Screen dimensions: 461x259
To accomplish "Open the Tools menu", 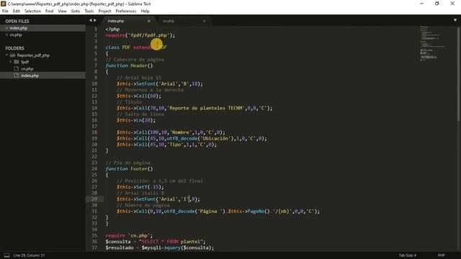I will pos(89,12).
